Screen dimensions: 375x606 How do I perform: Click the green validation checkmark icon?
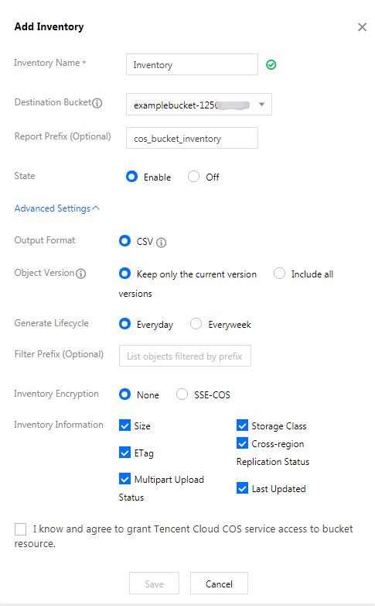(271, 65)
